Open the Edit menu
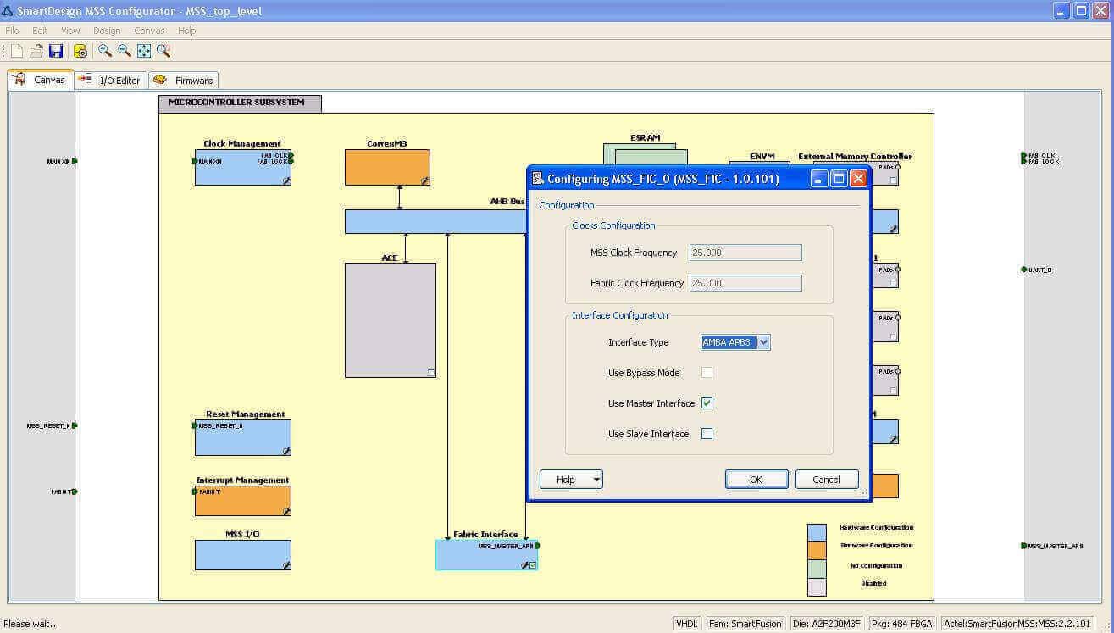Image resolution: width=1114 pixels, height=633 pixels. click(x=40, y=31)
